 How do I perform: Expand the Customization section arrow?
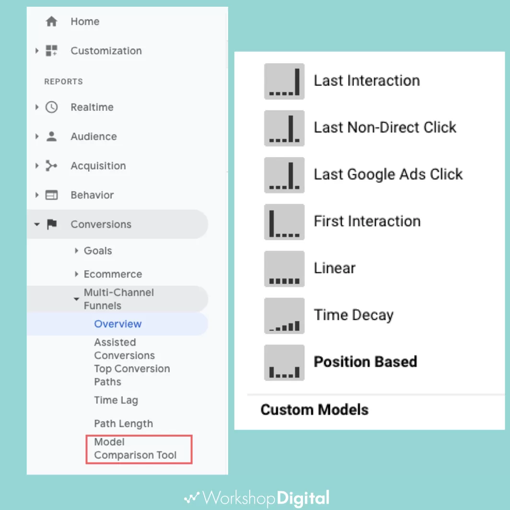click(x=37, y=51)
